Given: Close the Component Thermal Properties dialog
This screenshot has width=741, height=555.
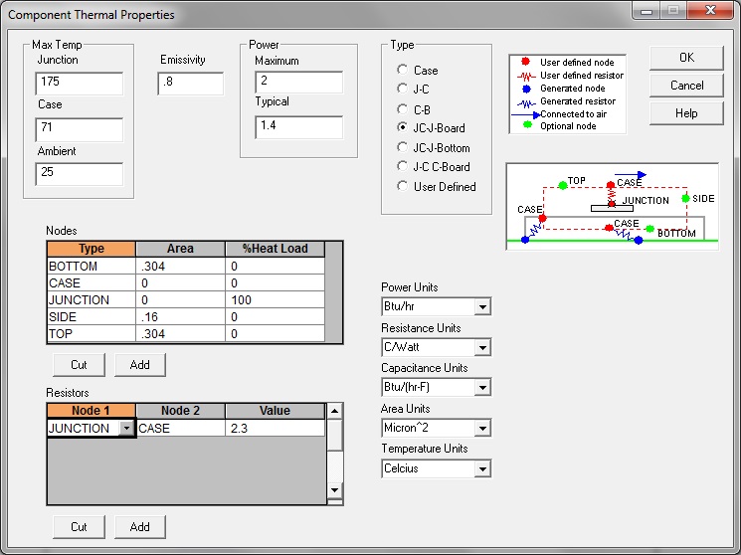Looking at the screenshot, I should 711,10.
